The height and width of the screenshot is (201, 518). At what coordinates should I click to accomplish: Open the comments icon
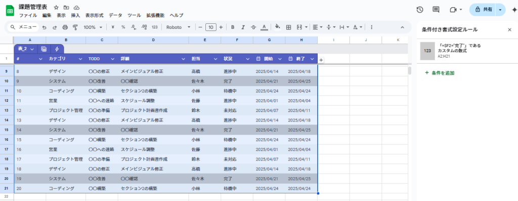(x=436, y=10)
